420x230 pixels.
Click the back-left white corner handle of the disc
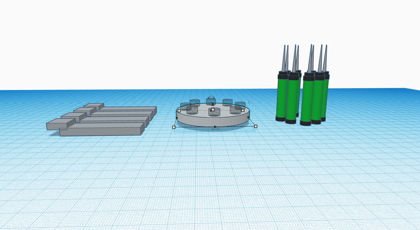tap(179, 111)
